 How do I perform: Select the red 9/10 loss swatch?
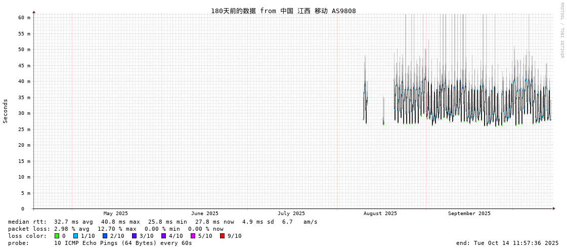point(222,236)
